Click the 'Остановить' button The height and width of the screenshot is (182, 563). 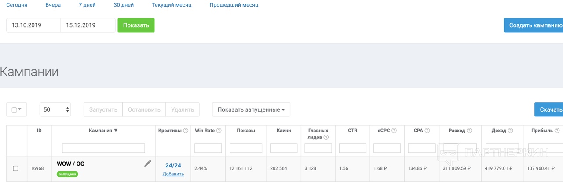[x=144, y=109]
